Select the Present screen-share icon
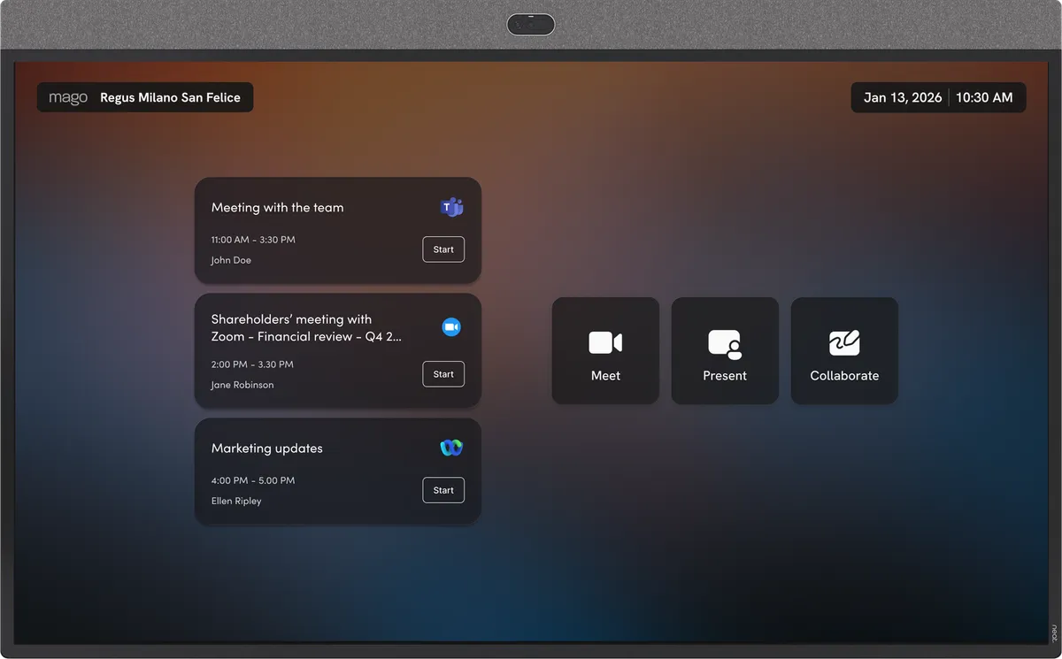This screenshot has height=659, width=1062. (724, 343)
